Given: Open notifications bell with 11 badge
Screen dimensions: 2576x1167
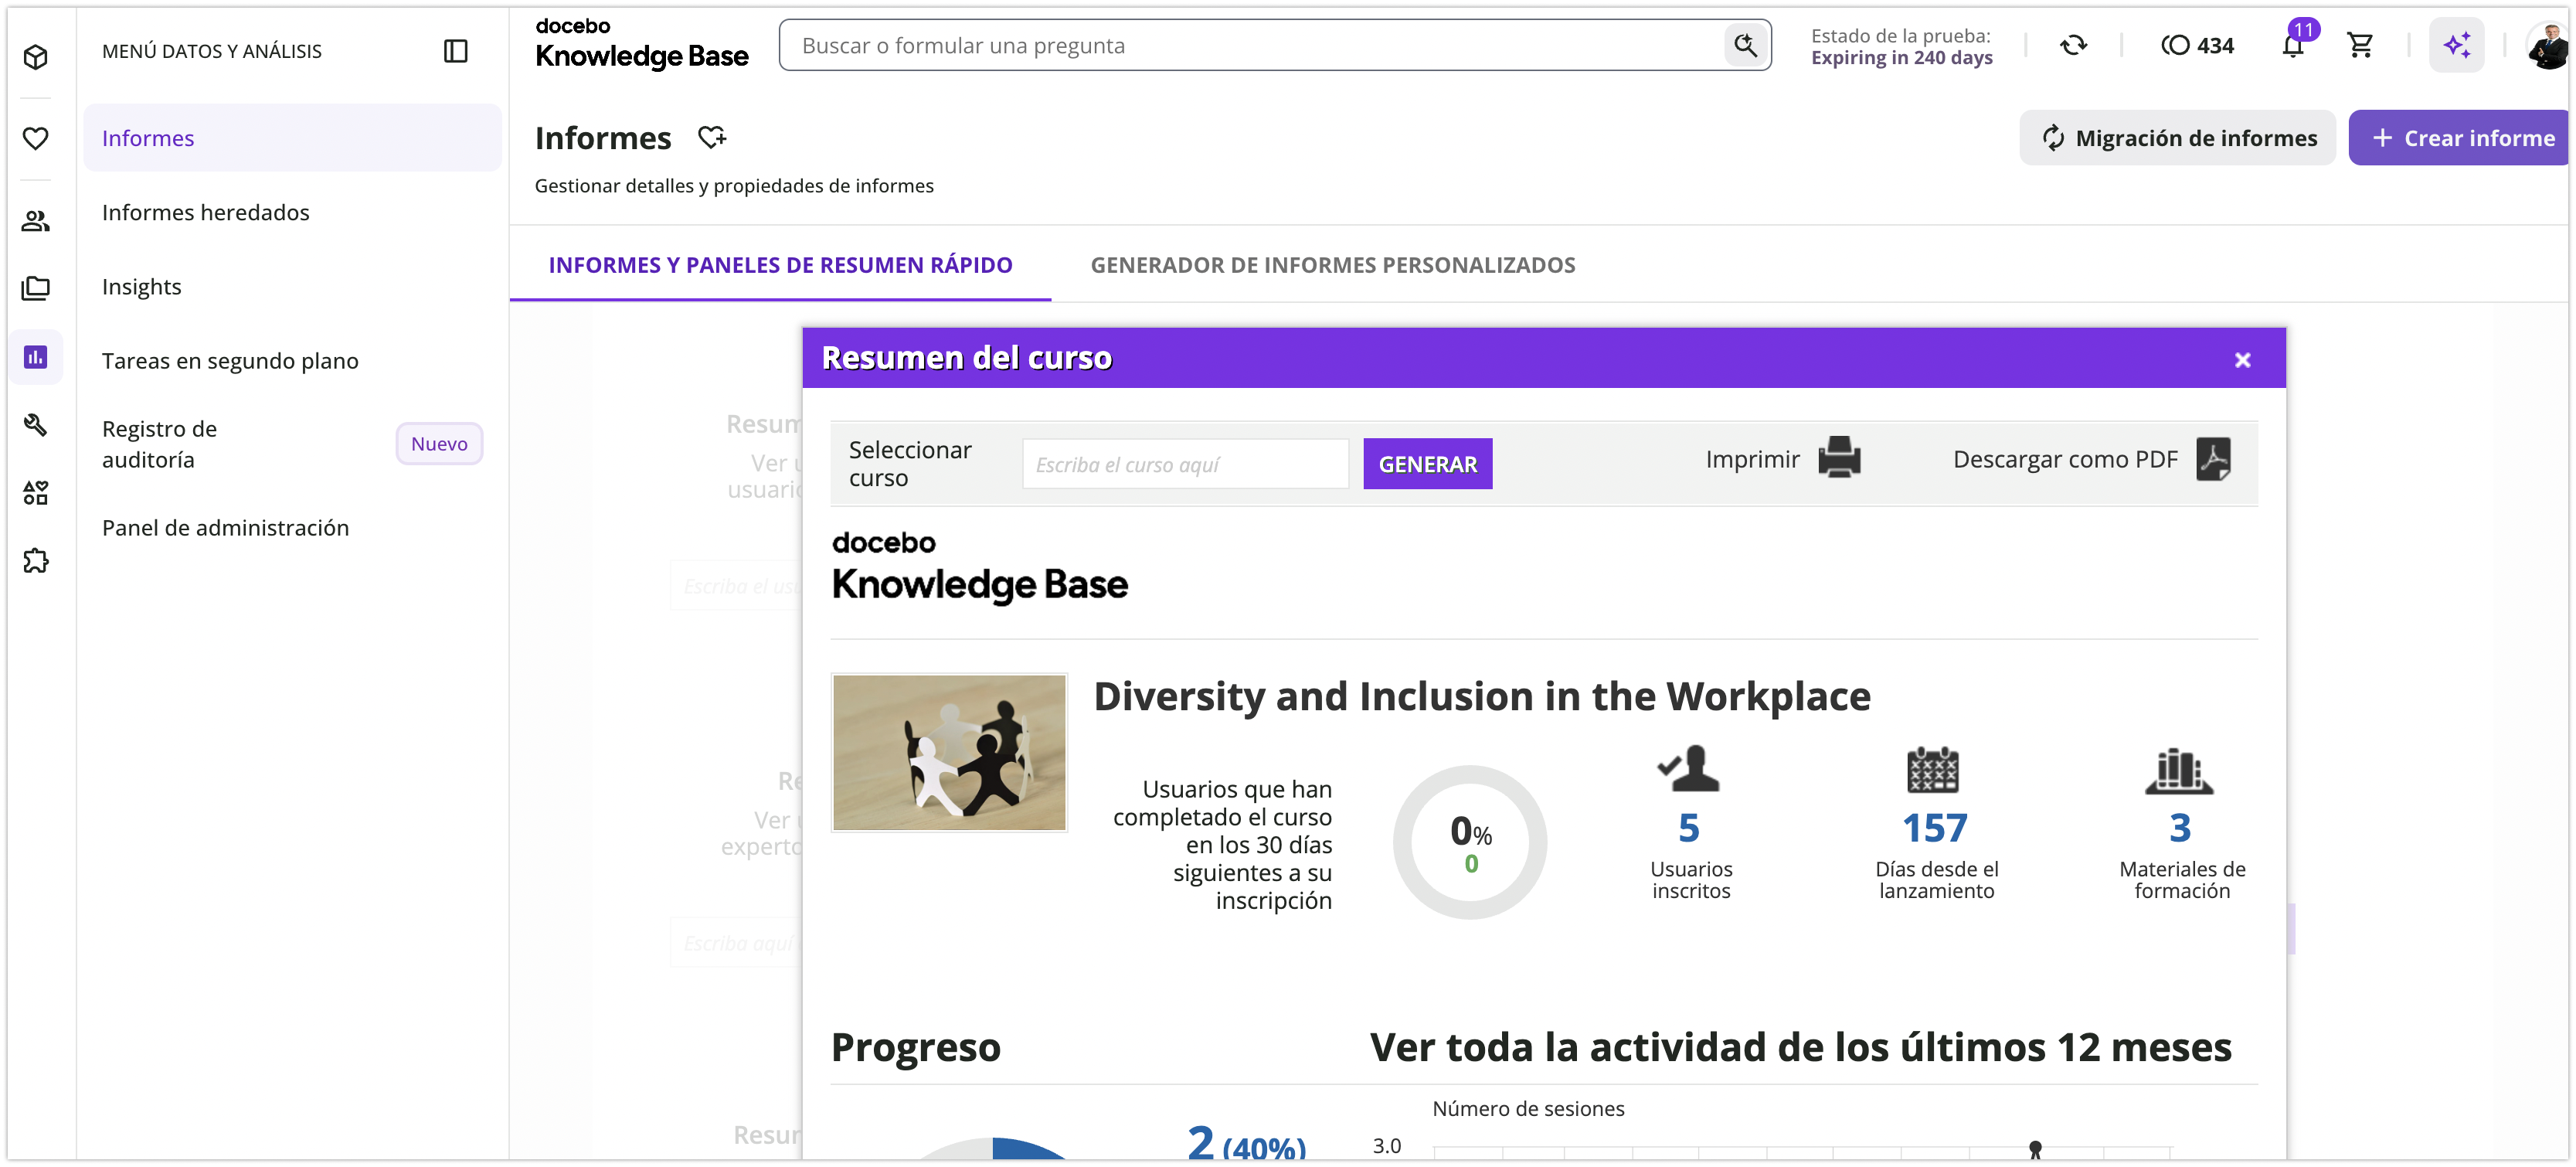Looking at the screenshot, I should tap(2294, 45).
